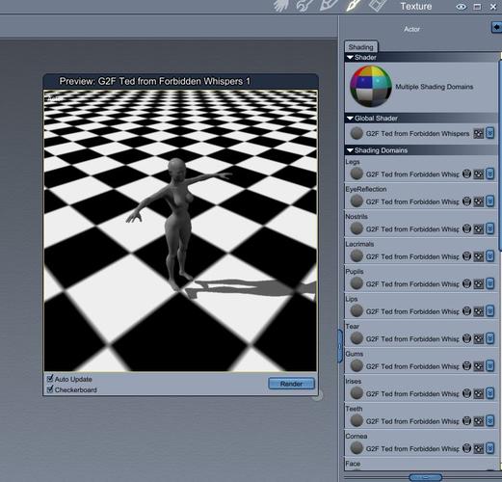Delete the Cornea domain with trash icon
The width and height of the screenshot is (502, 482).
click(x=466, y=448)
